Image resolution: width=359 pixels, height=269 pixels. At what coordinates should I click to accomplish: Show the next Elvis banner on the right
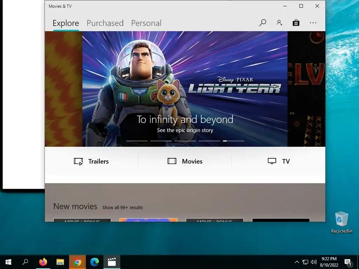[x=306, y=89]
